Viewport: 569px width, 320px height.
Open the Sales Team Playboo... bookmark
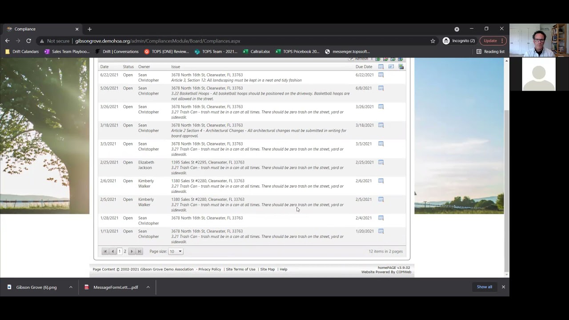pyautogui.click(x=67, y=52)
